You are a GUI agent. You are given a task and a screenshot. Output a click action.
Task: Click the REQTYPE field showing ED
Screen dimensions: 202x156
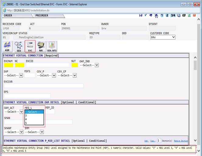point(105,37)
